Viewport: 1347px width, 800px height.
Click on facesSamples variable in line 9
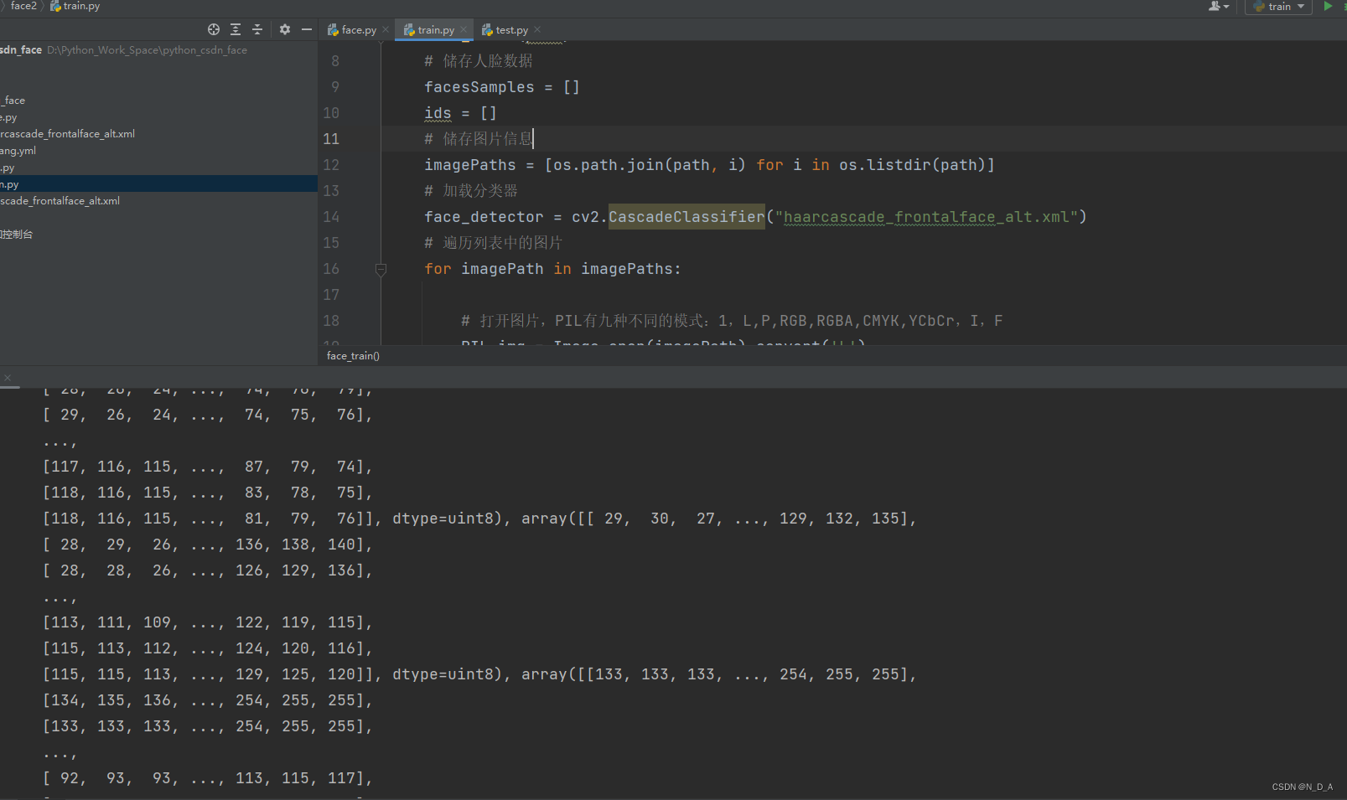(479, 87)
